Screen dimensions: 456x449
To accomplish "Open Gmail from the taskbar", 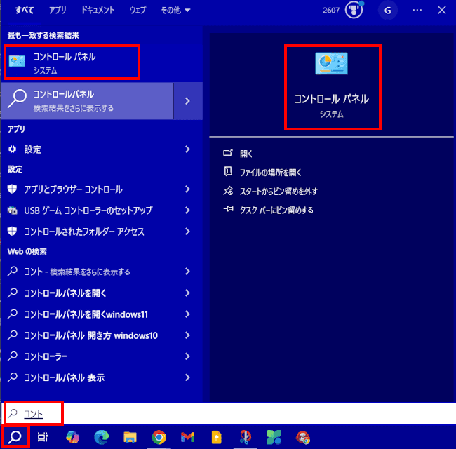I will pyautogui.click(x=187, y=437).
